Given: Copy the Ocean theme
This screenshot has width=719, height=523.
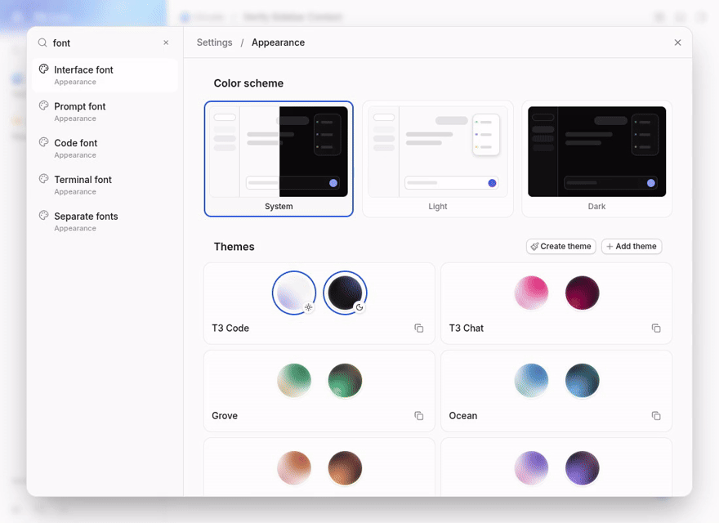Looking at the screenshot, I should click(656, 416).
